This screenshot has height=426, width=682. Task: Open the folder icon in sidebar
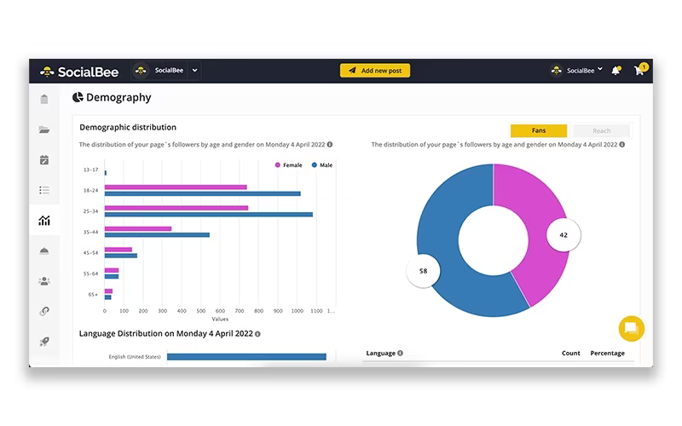(44, 130)
